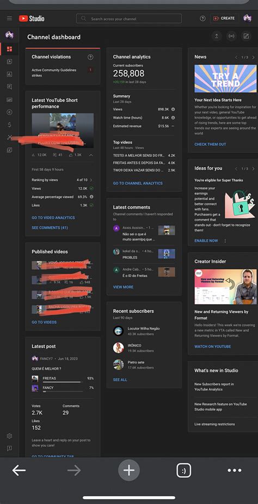Image resolution: width=258 pixels, height=504 pixels.
Task: Click ENABLE NOW for Super Thanks
Action: click(x=206, y=241)
